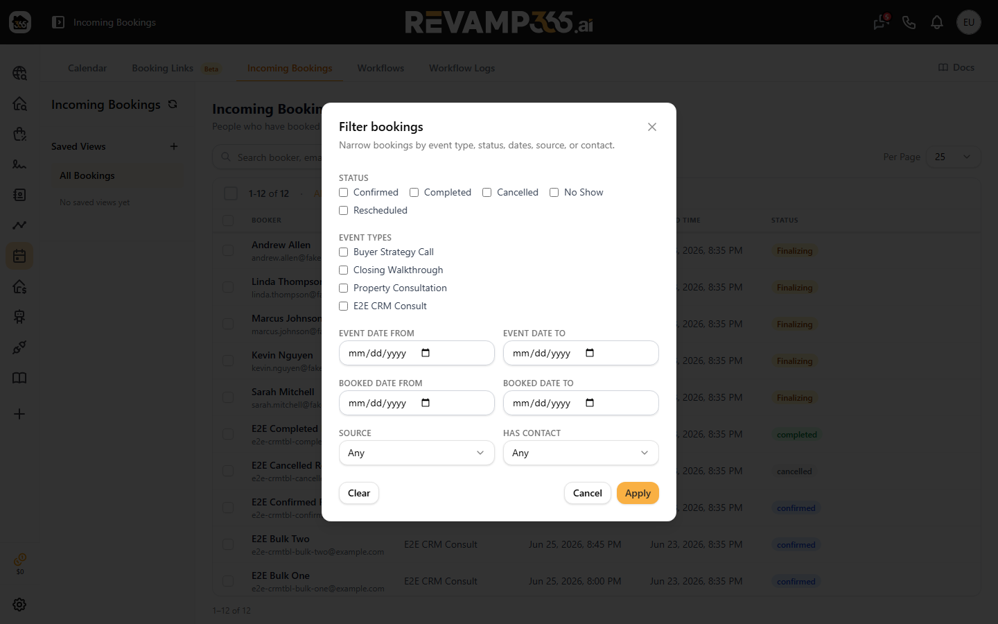The width and height of the screenshot is (998, 624).
Task: Open the home search sidebar icon
Action: click(19, 103)
